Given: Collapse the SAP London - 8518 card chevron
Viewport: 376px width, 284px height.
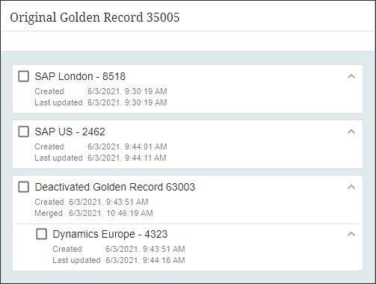Looking at the screenshot, I should tap(351, 76).
